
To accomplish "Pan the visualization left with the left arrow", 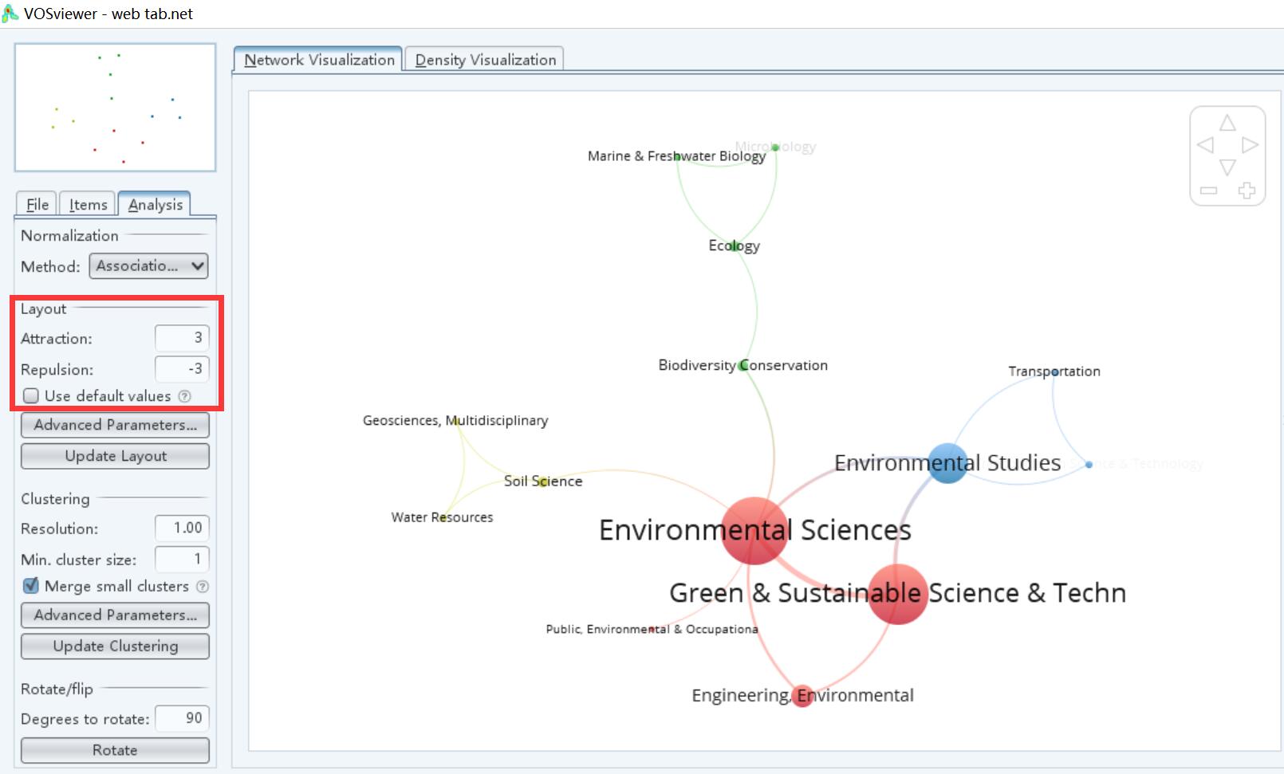I will [x=1205, y=146].
